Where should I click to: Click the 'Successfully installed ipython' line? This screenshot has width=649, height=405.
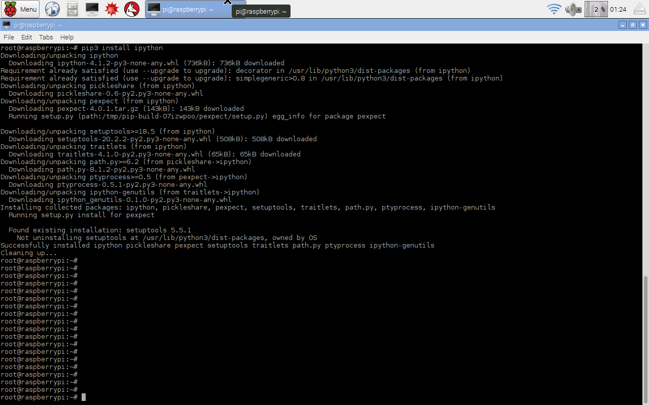218,246
